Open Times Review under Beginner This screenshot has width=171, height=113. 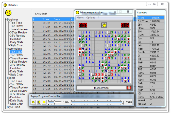(19, 29)
